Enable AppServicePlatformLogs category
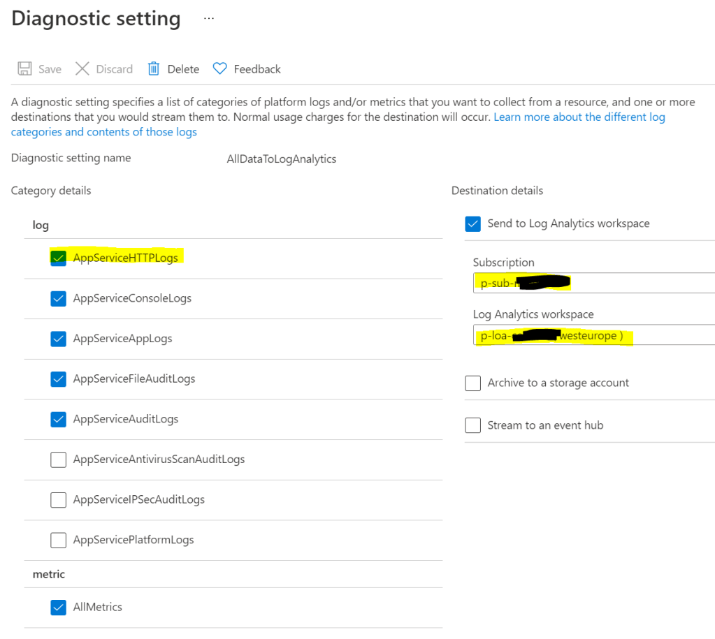Image resolution: width=715 pixels, height=639 pixels. pyautogui.click(x=59, y=540)
